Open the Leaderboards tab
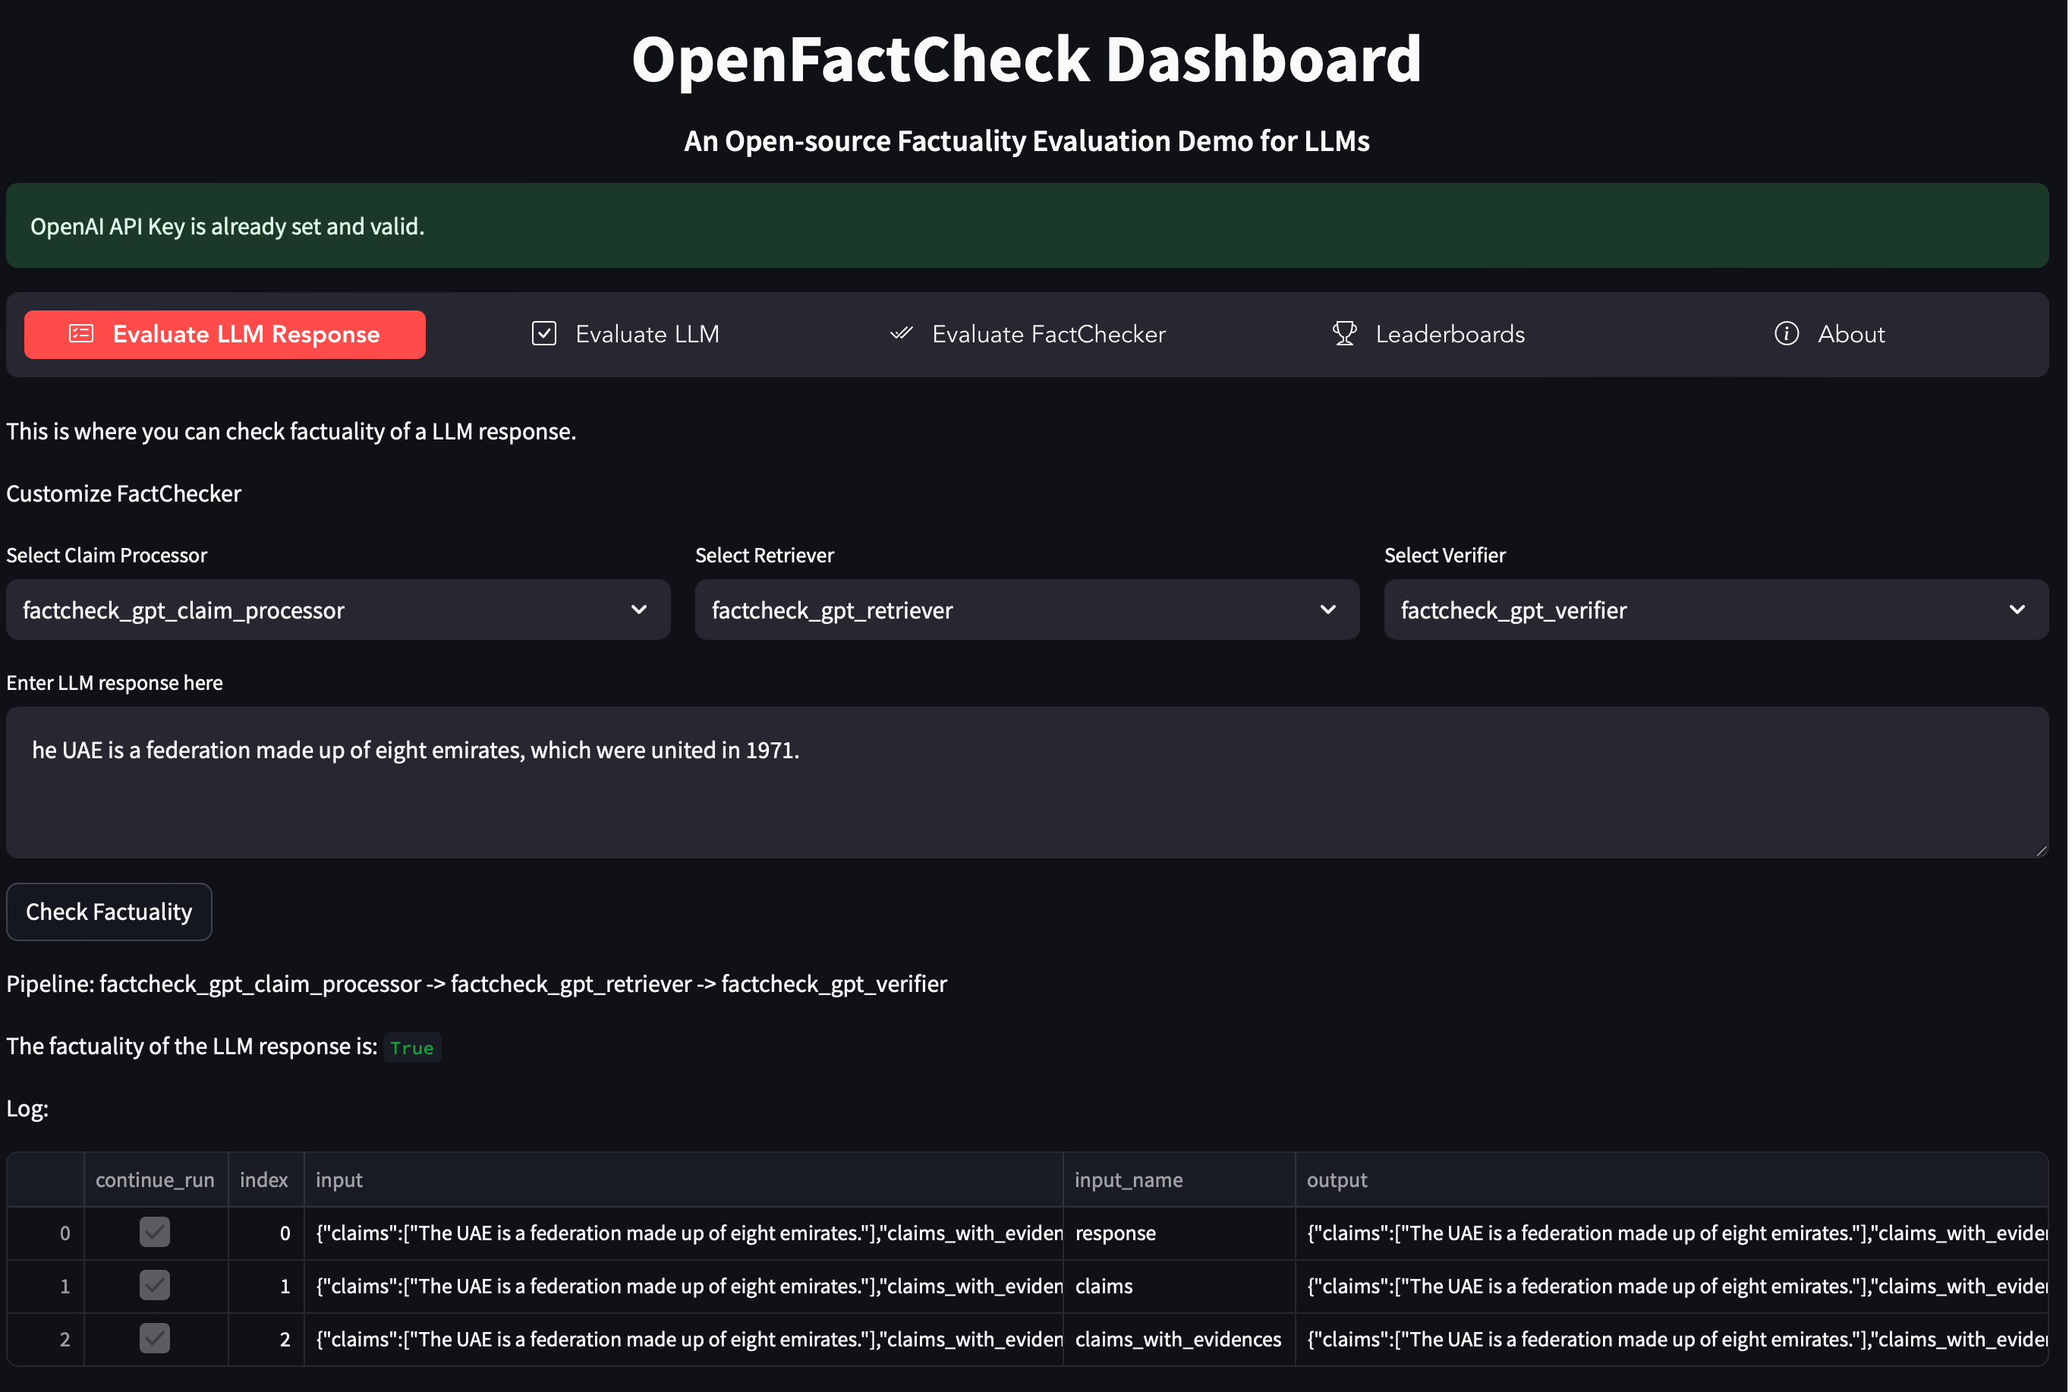 point(1429,335)
